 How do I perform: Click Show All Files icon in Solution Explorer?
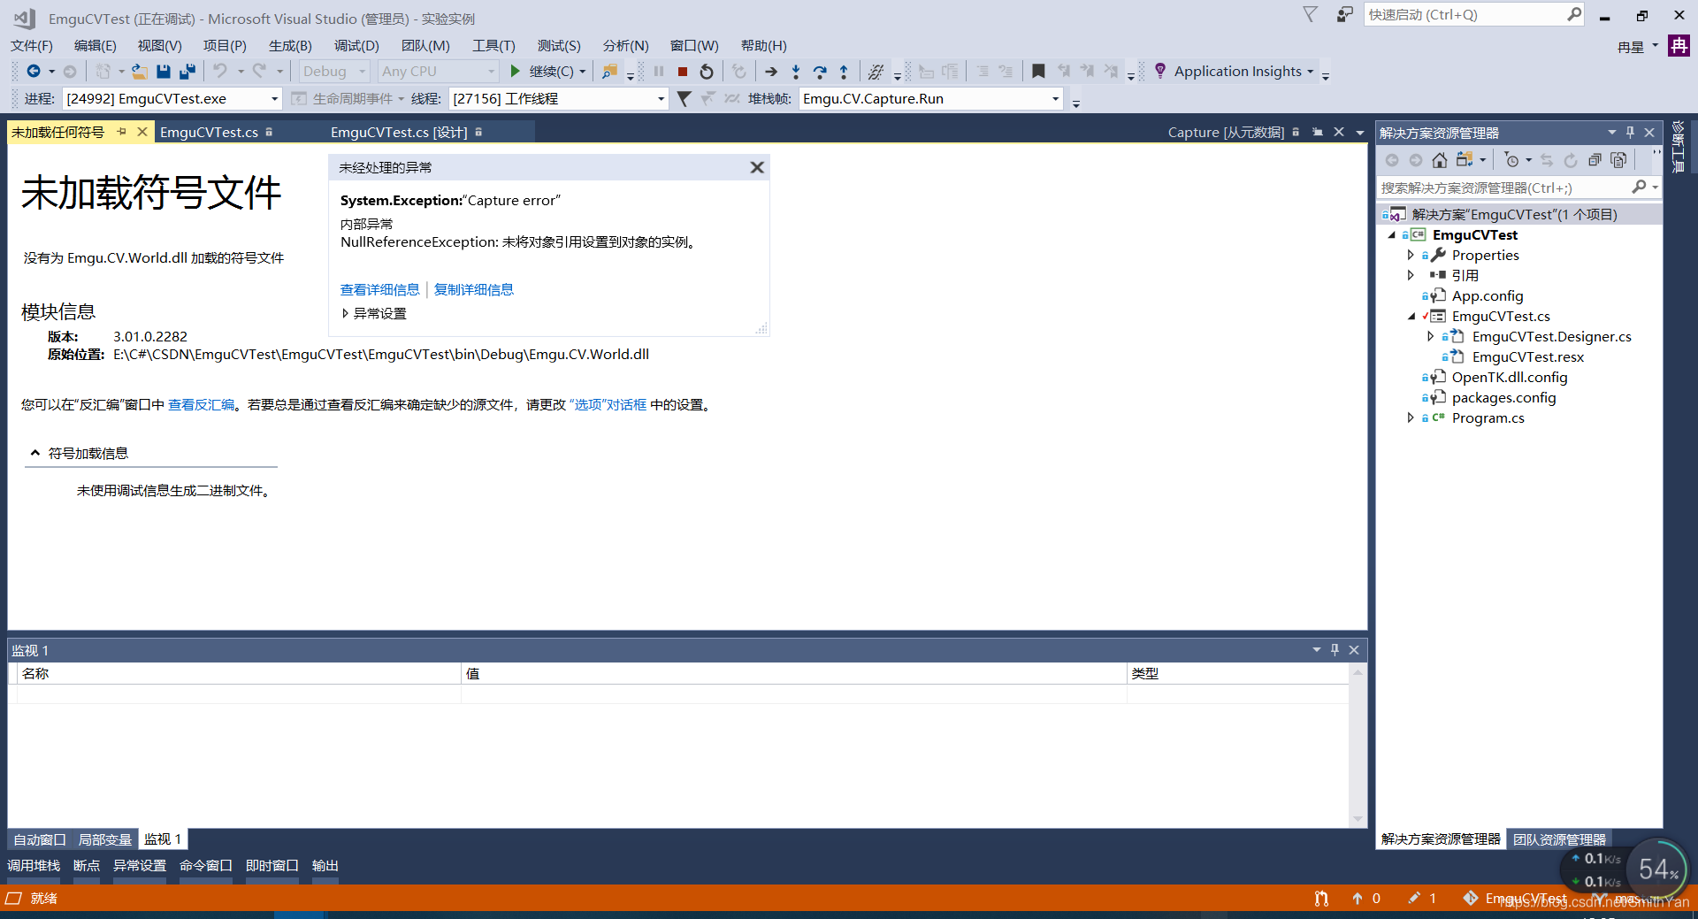click(1618, 159)
